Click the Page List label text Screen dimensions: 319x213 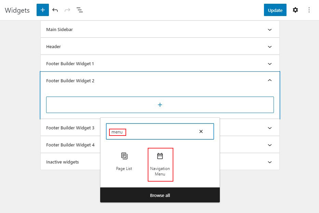pos(124,169)
